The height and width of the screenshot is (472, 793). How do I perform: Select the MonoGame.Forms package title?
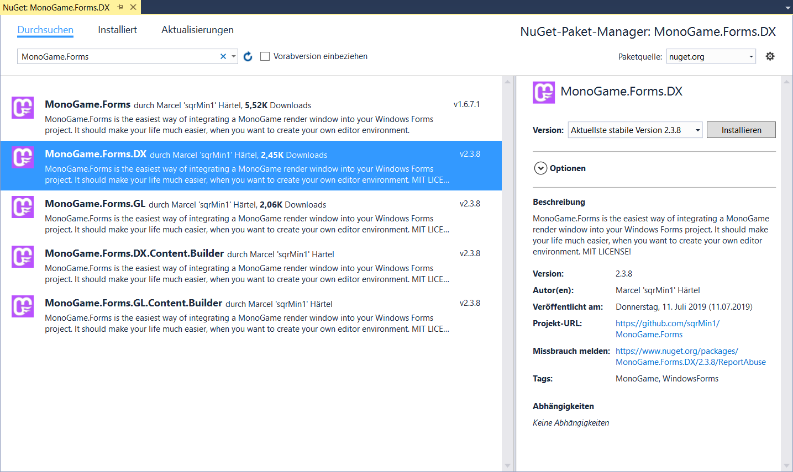coord(87,104)
